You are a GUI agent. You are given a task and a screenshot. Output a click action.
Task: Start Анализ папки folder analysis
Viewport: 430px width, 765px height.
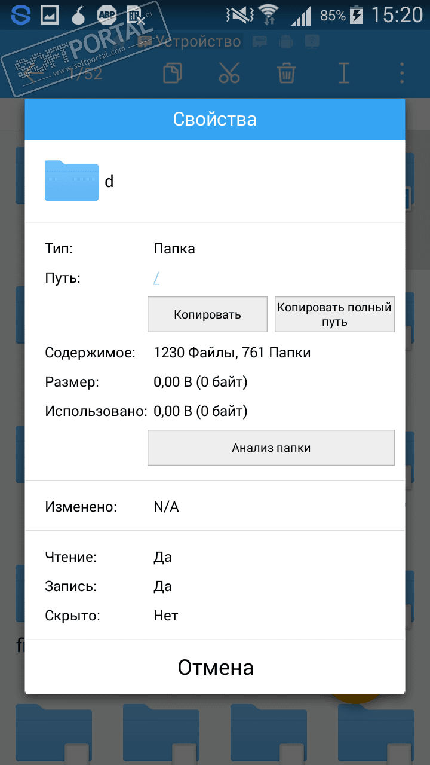pos(271,448)
